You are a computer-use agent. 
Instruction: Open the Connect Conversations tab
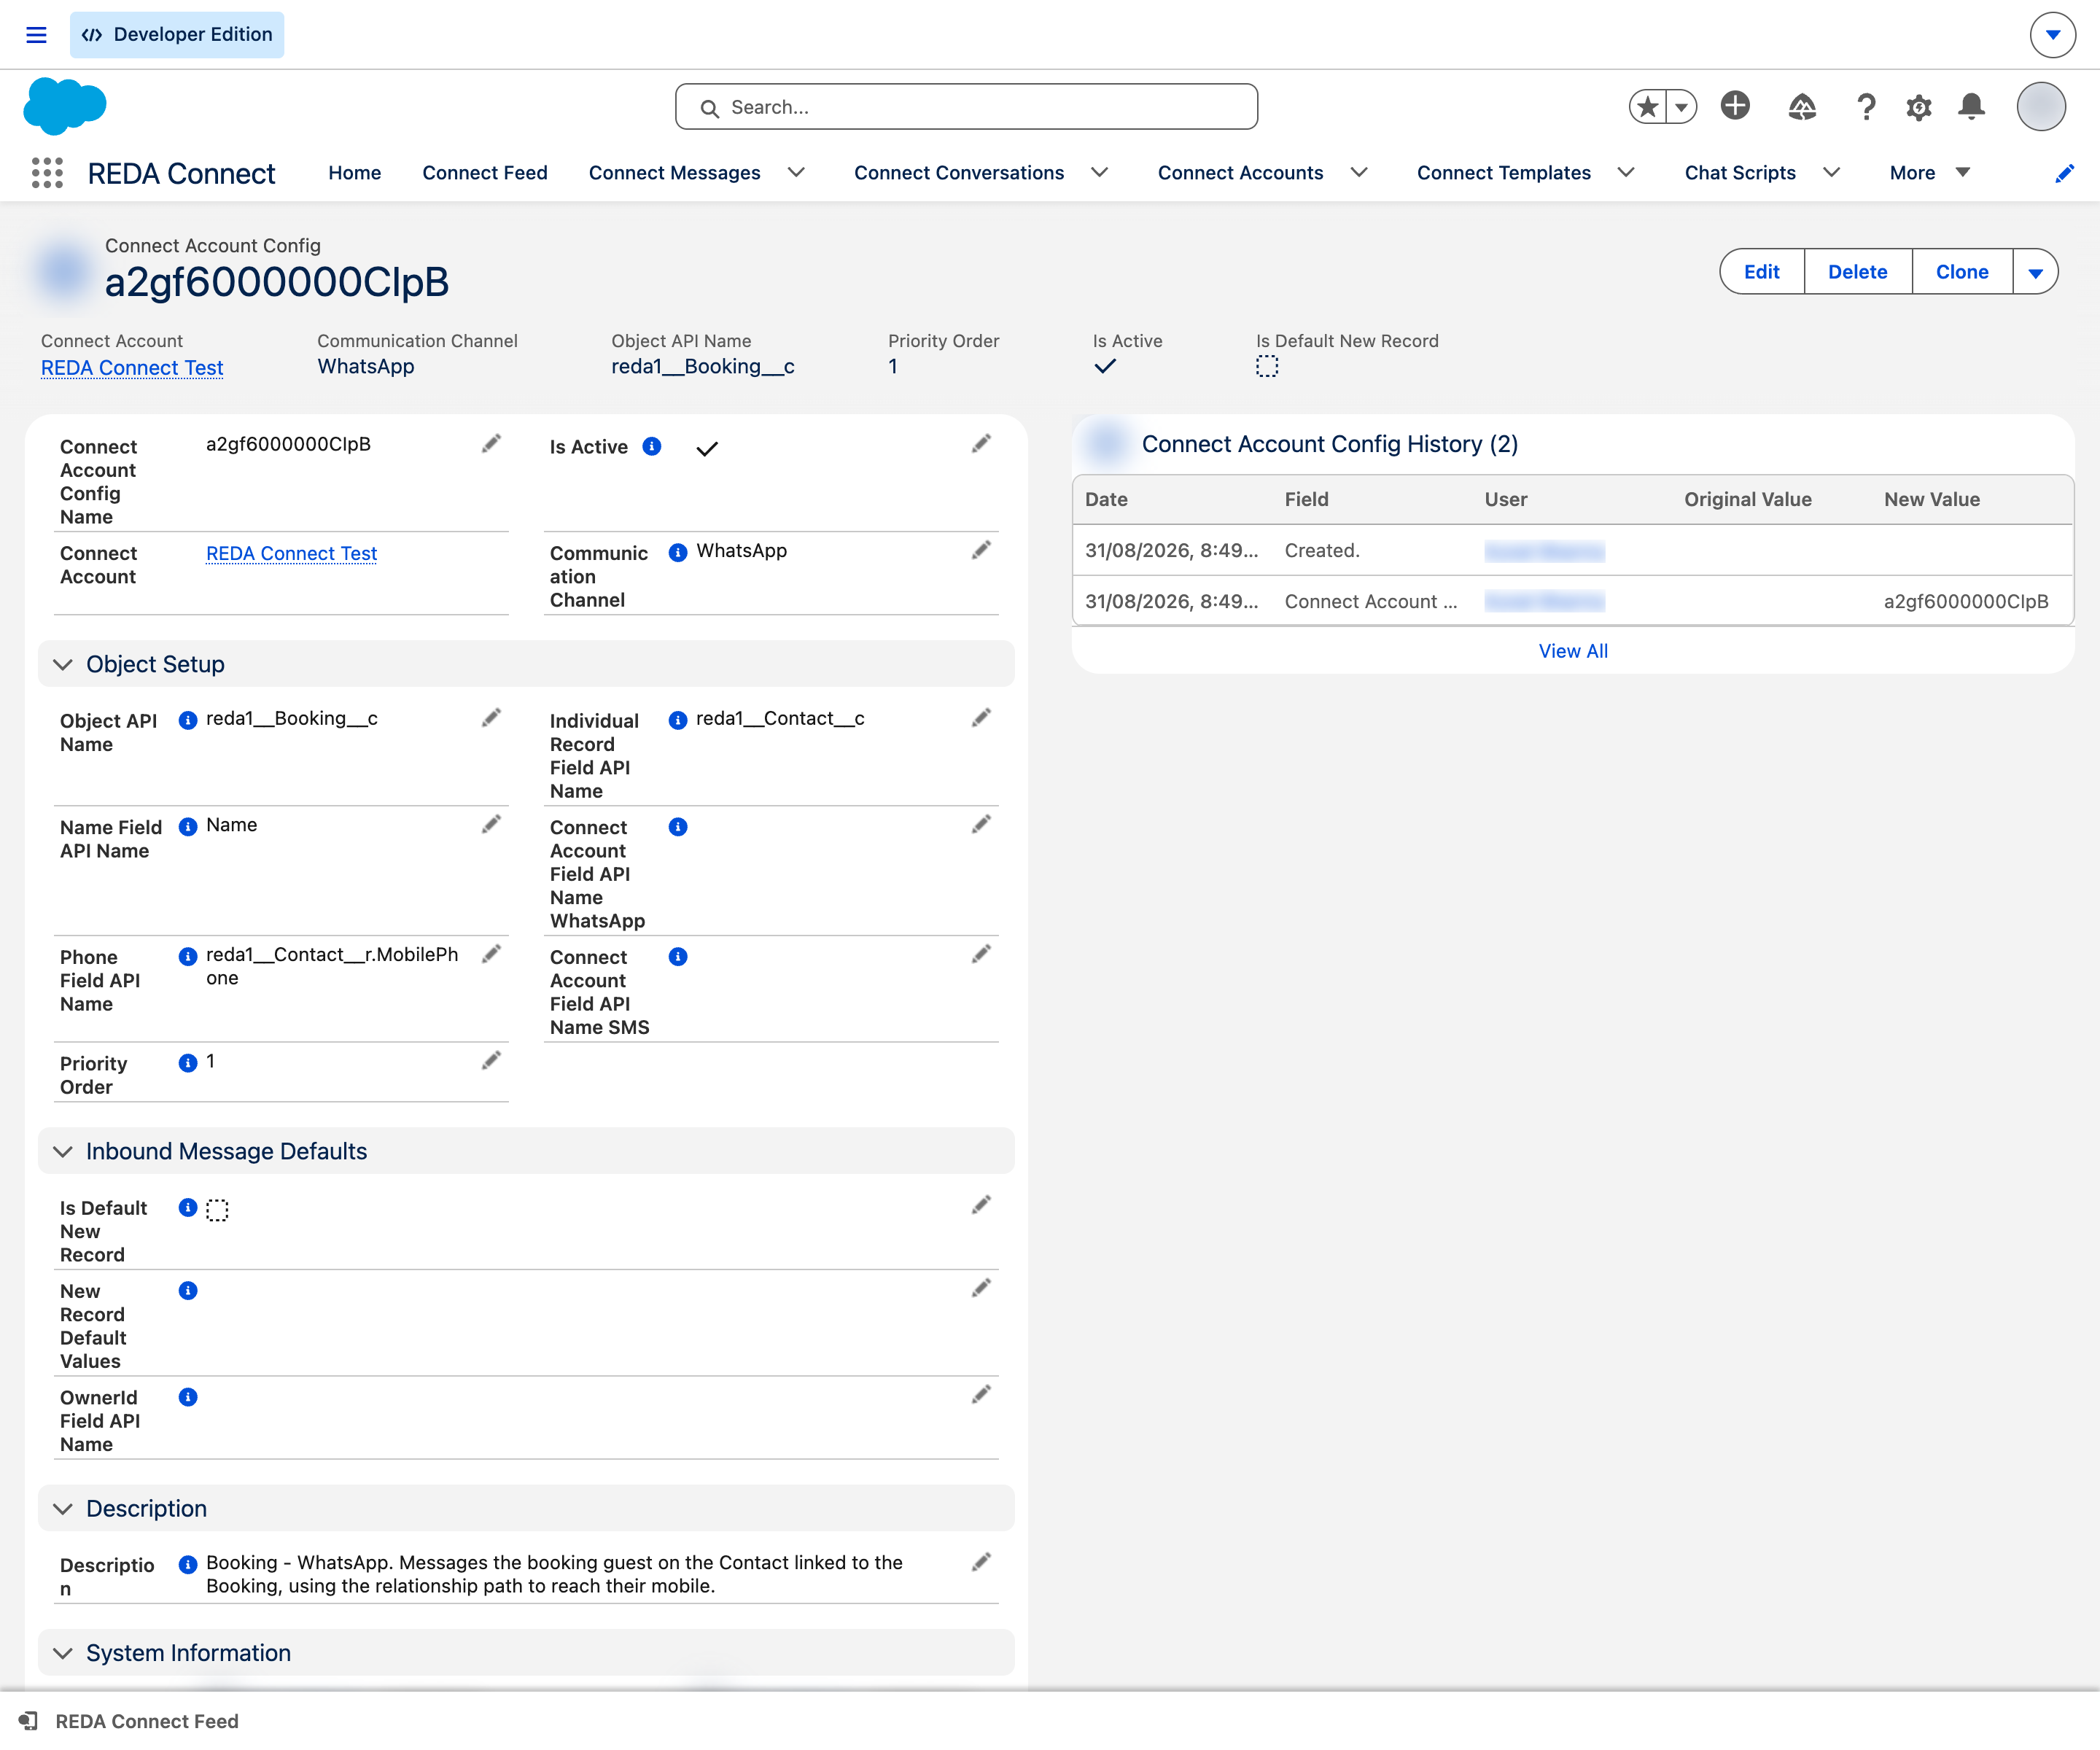click(x=959, y=173)
